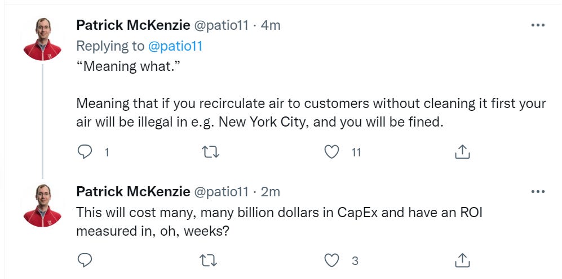Like the tweet with 11 likes
Viewport: 562px width, 279px height.
click(x=334, y=152)
